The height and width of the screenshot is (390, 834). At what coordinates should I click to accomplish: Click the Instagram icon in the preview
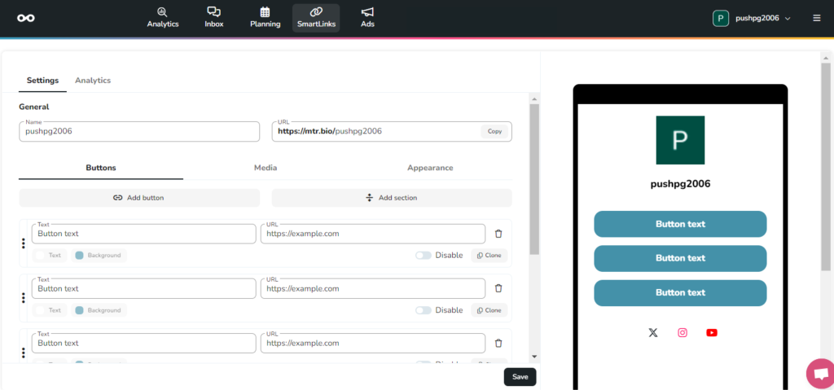pos(683,332)
